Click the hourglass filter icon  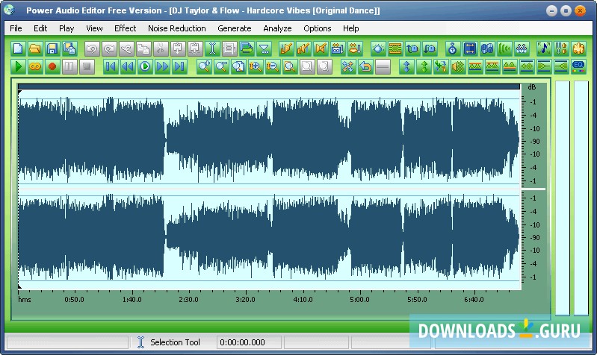point(264,48)
